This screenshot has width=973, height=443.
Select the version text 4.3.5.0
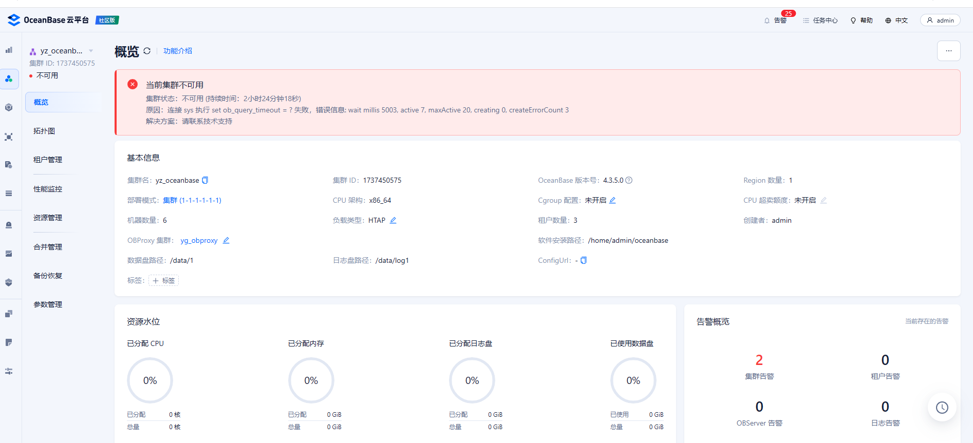(x=613, y=180)
